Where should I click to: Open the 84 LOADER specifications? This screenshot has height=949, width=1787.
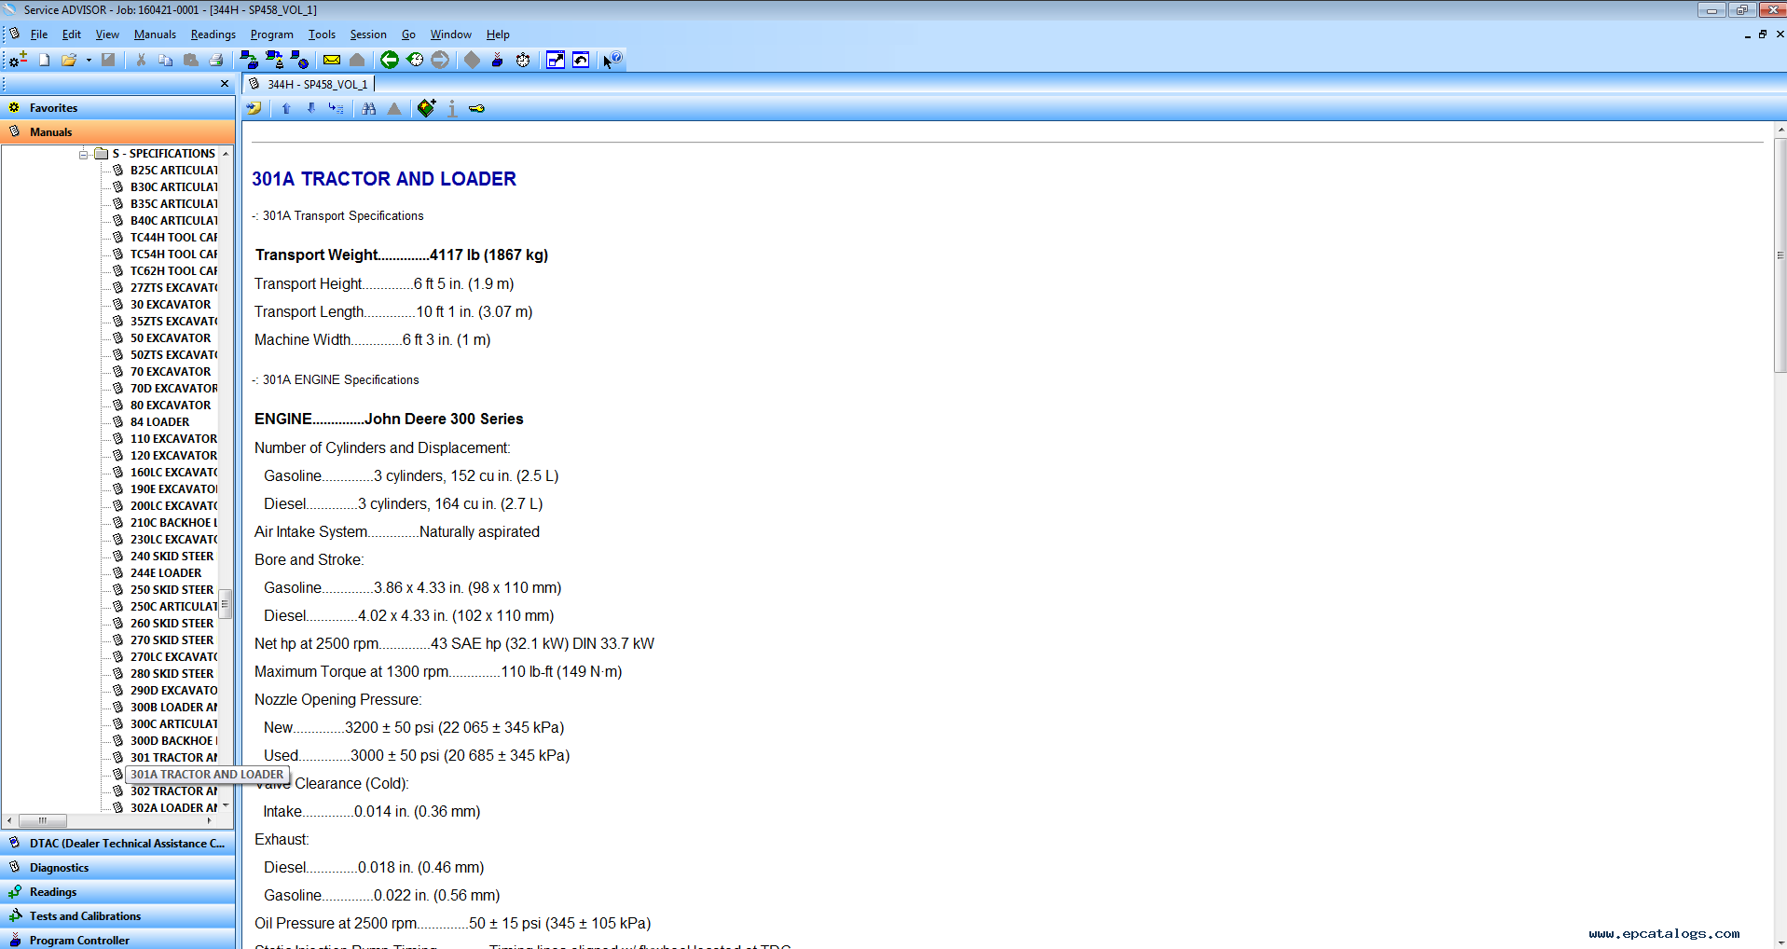[x=159, y=422]
